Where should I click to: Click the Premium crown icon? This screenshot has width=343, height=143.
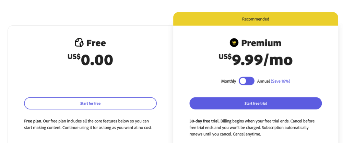point(234,43)
